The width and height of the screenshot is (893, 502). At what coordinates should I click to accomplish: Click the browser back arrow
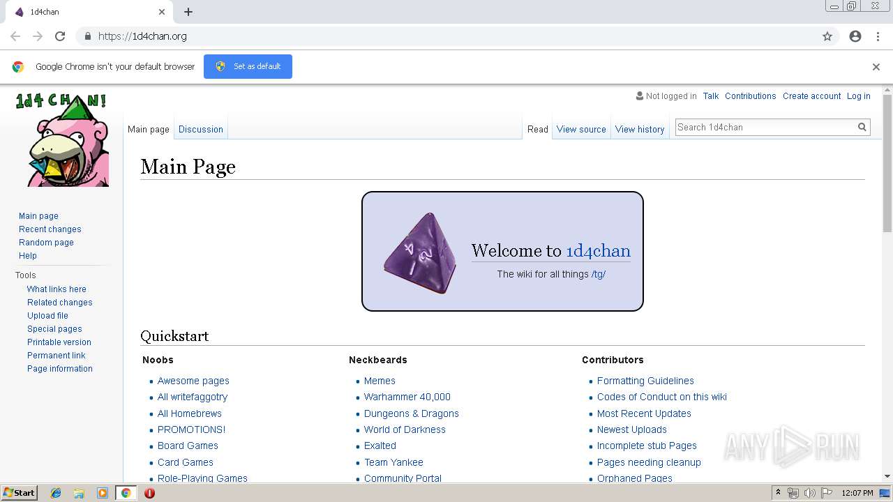pyautogui.click(x=15, y=36)
